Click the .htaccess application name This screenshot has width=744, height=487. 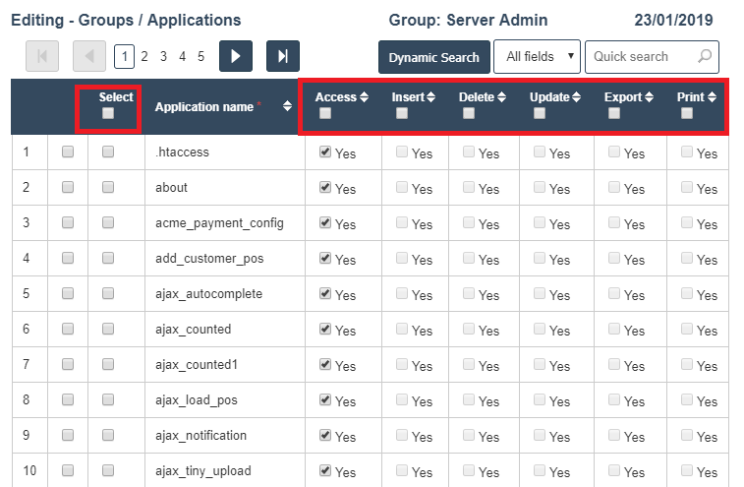pos(182,152)
